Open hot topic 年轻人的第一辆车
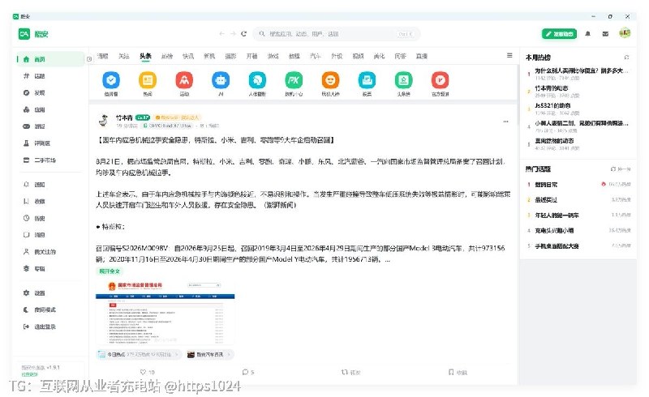 pyautogui.click(x=578, y=215)
